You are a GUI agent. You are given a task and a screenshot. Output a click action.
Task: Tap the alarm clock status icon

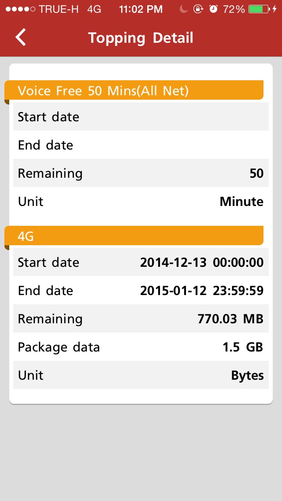(213, 9)
